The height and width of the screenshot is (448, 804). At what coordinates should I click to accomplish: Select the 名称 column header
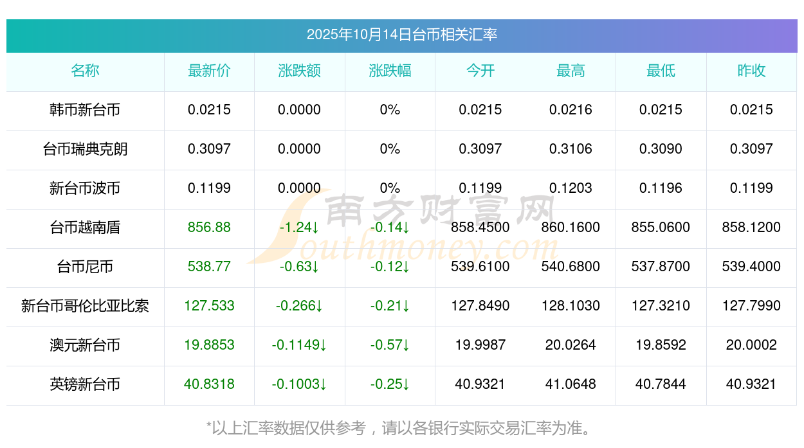pos(85,71)
